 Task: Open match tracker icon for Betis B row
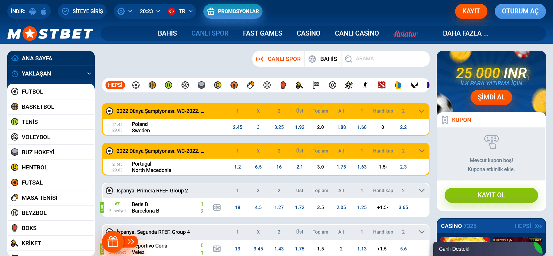(217, 207)
